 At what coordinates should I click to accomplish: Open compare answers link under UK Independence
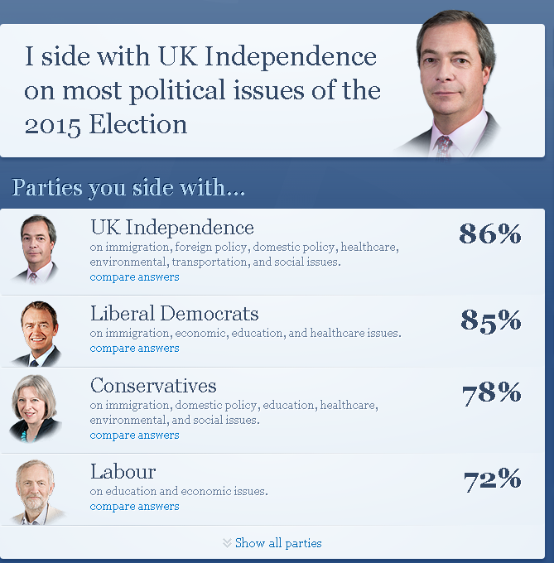[134, 277]
